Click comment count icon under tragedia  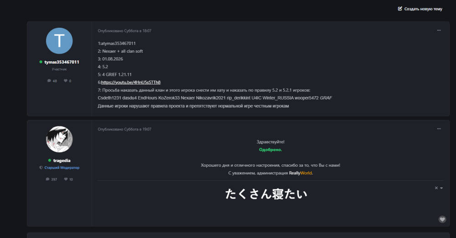(x=48, y=179)
